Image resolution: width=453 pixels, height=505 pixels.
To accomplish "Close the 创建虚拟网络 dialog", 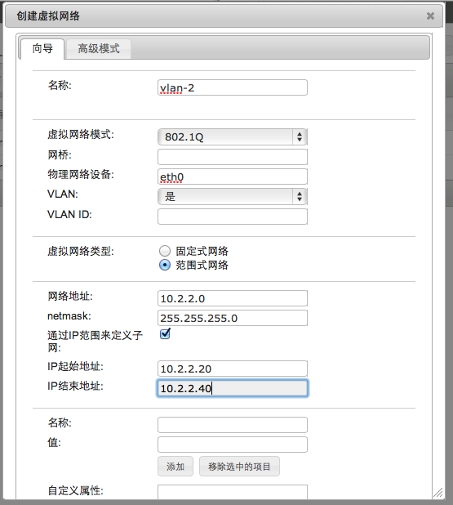I will [x=430, y=16].
